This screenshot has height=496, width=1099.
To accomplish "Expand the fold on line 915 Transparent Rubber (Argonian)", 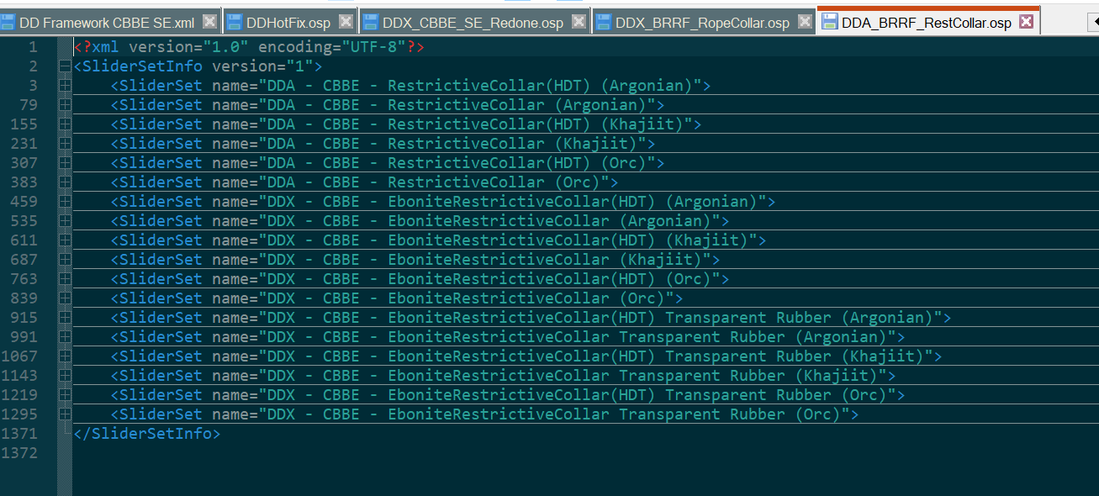I will (65, 318).
